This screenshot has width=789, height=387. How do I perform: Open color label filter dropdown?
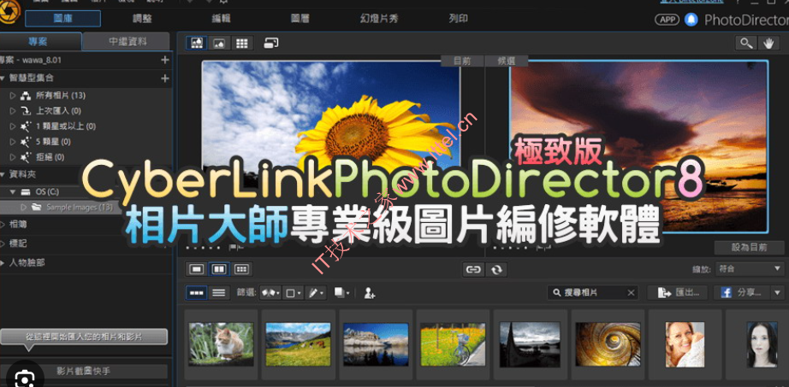pyautogui.click(x=294, y=292)
